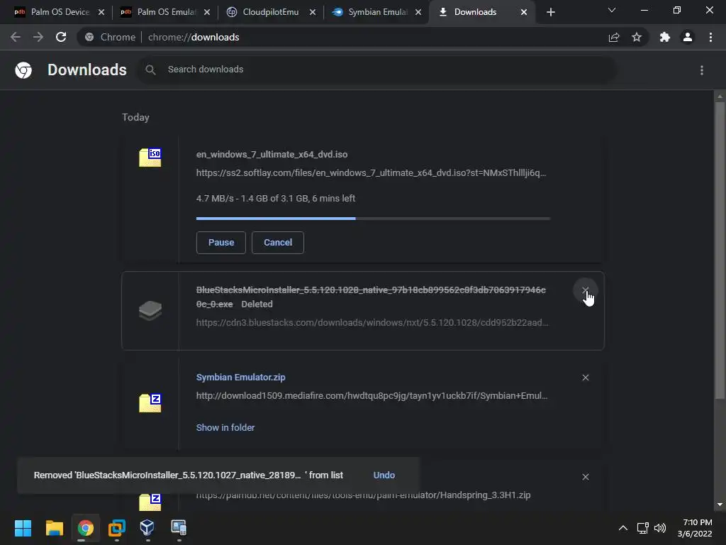
Task: Switch to the Palm OS Device tab
Action: [x=60, y=12]
